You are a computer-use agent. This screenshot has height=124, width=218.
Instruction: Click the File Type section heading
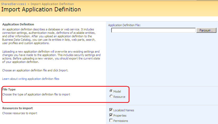9,89
